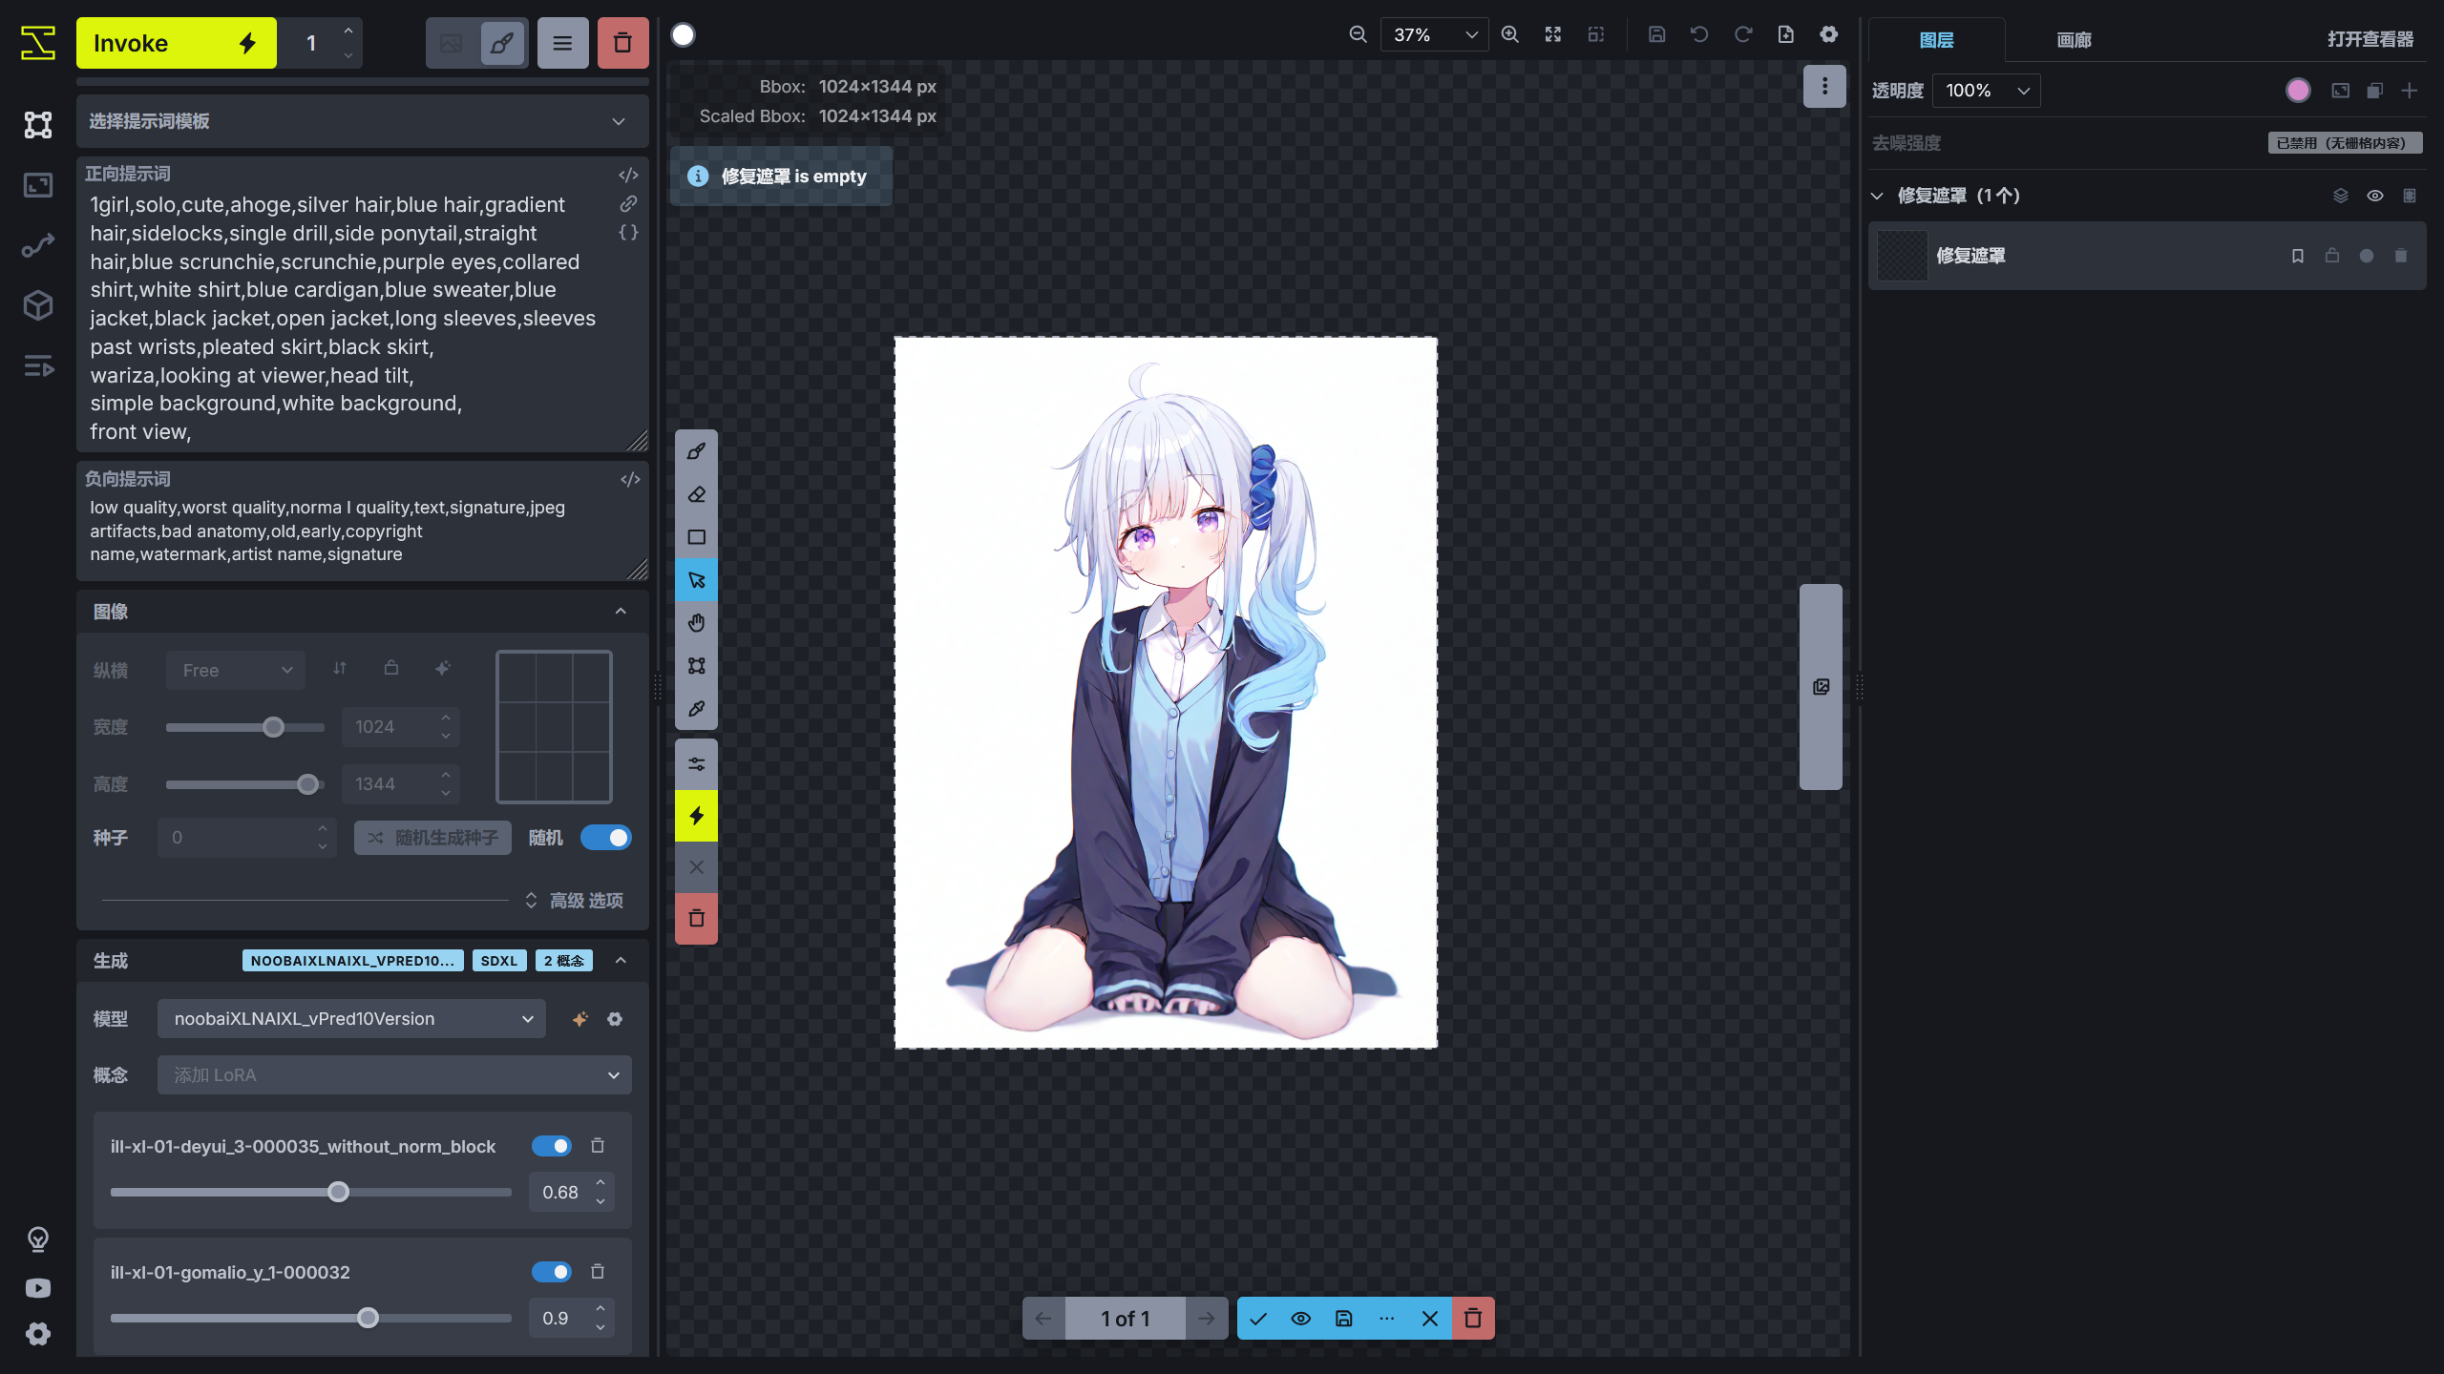Toggle the 随机 seed switch off
The image size is (2444, 1374).
coord(606,837)
